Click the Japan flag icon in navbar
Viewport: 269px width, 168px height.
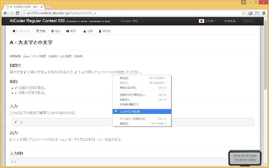click(201, 21)
